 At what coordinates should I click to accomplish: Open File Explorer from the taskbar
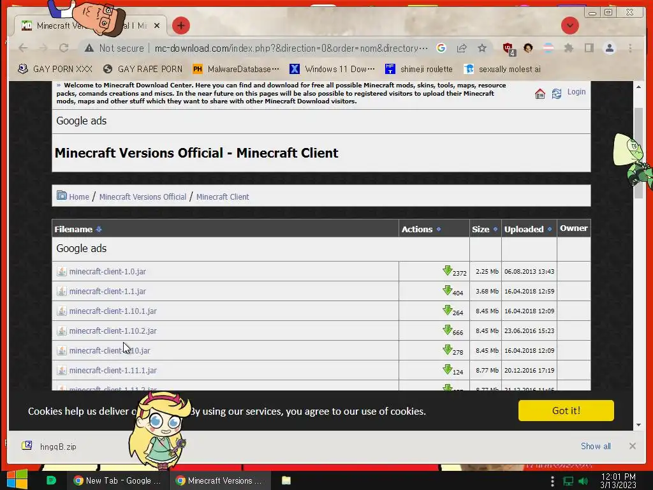pos(286,480)
